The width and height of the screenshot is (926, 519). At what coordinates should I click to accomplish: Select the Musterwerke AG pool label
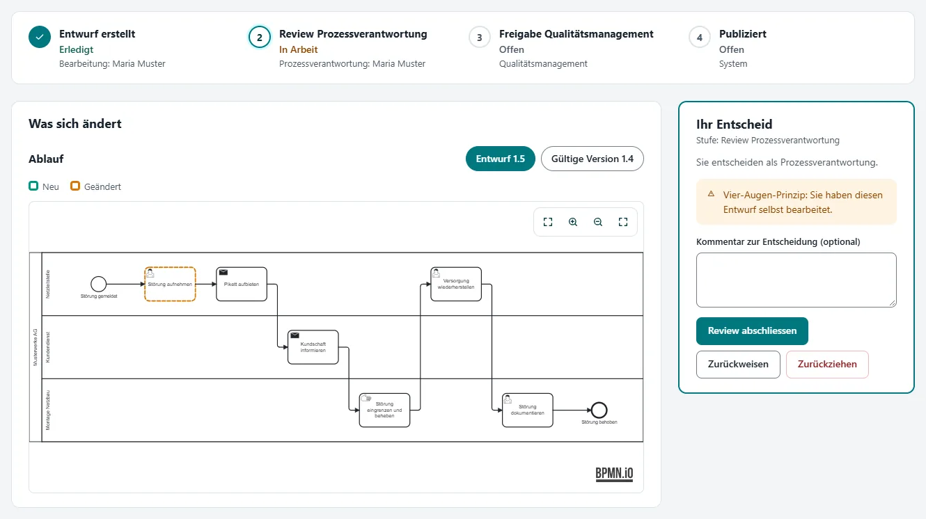click(36, 347)
